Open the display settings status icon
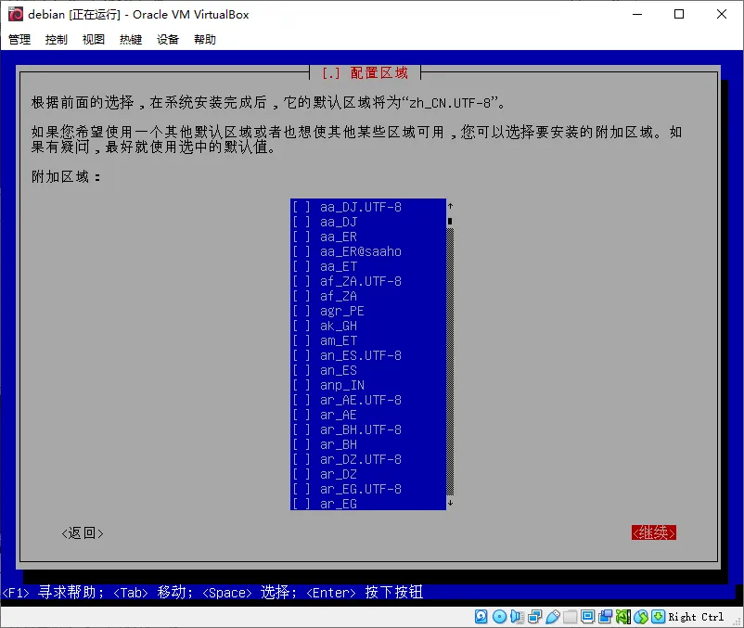This screenshot has width=744, height=628. coord(587,617)
